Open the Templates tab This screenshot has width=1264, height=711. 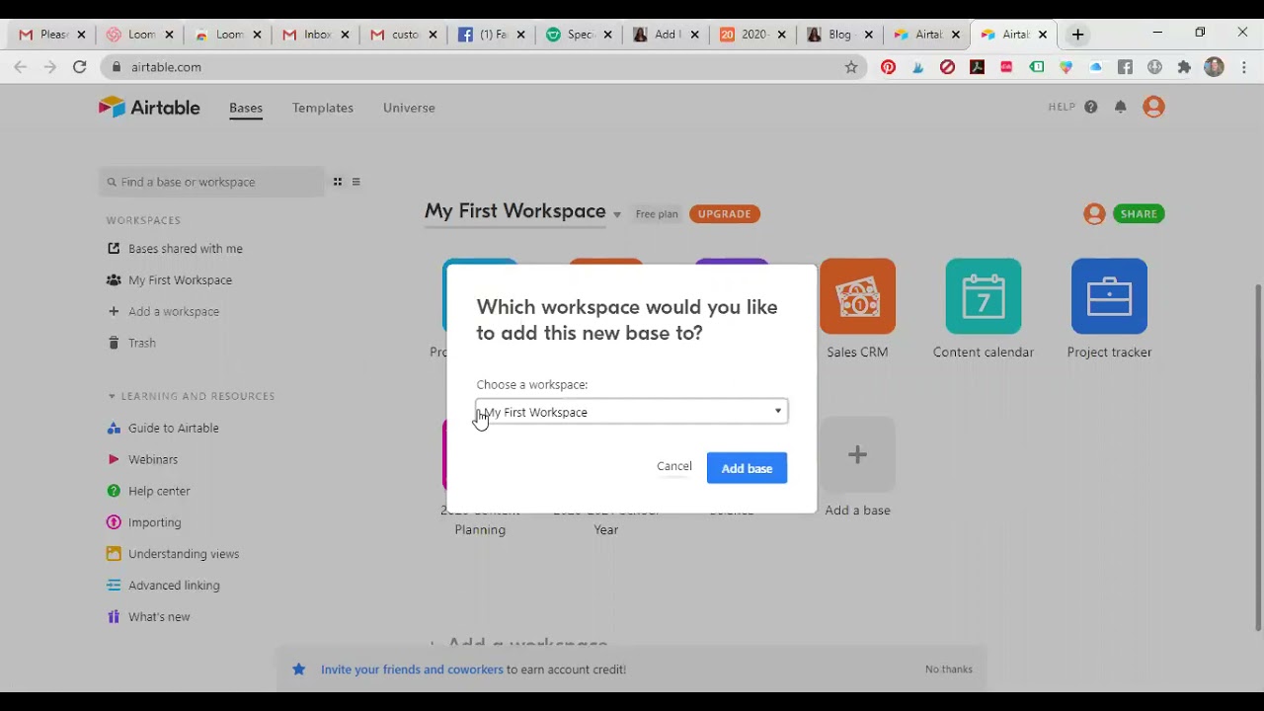(323, 108)
